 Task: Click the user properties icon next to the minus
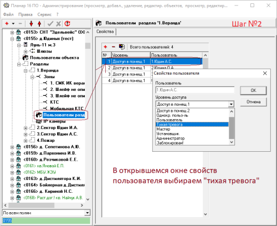(122, 47)
